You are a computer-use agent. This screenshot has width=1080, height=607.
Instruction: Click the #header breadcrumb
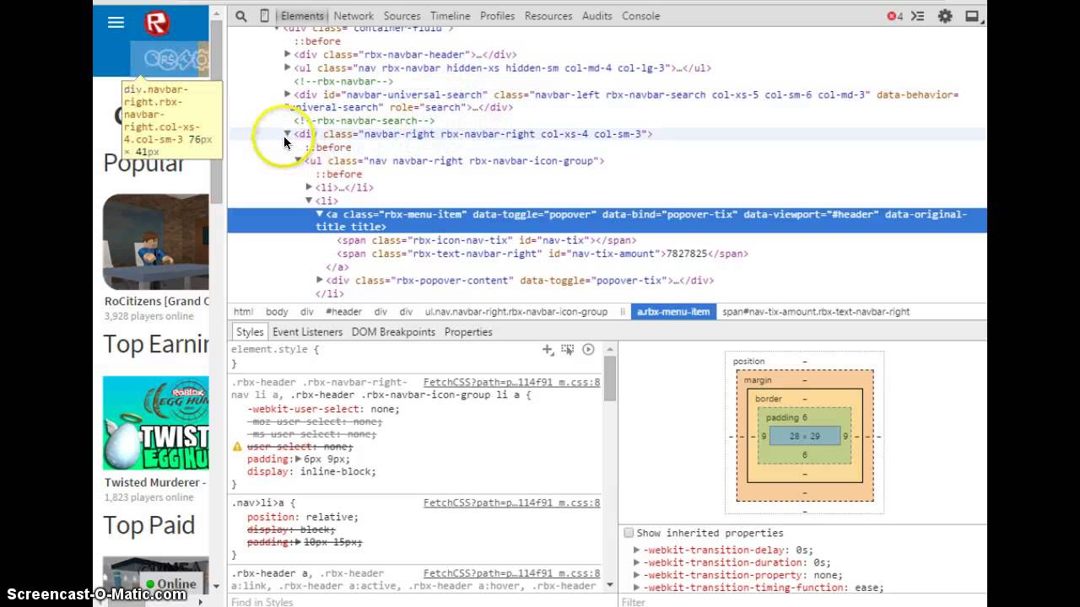[343, 312]
